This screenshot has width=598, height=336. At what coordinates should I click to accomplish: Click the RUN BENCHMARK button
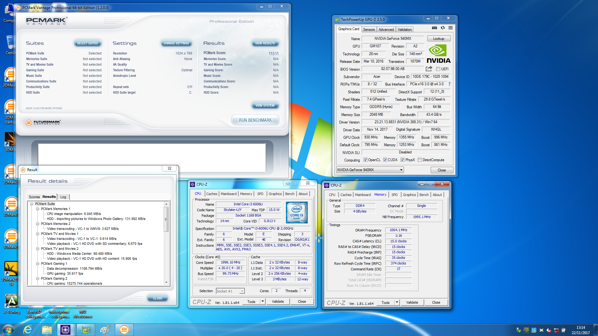click(255, 120)
